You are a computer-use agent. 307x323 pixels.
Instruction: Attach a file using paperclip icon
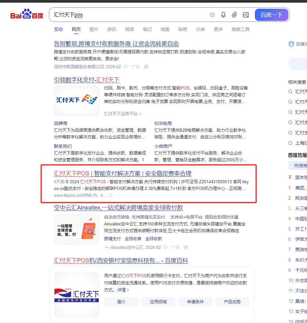(235, 15)
